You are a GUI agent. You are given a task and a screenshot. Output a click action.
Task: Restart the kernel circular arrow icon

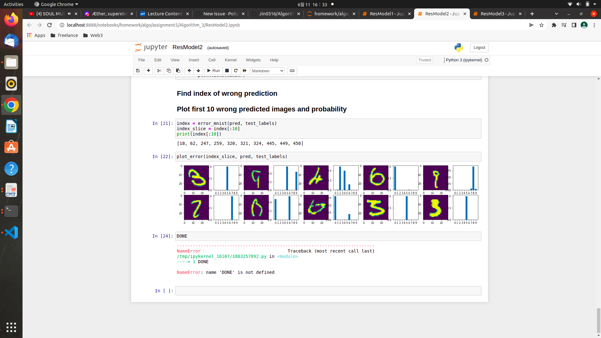(236, 71)
